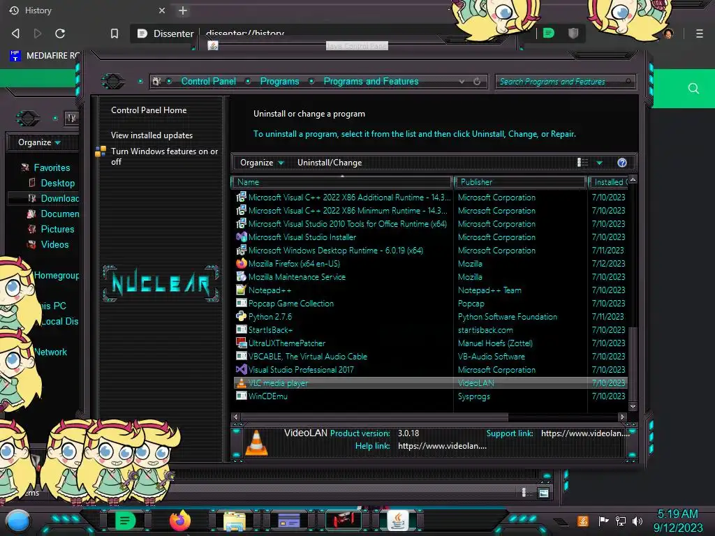The width and height of the screenshot is (715, 536).
Task: Click Programs and Features breadcrumb
Action: (x=371, y=81)
